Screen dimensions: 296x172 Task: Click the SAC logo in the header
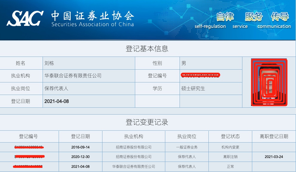point(25,18)
